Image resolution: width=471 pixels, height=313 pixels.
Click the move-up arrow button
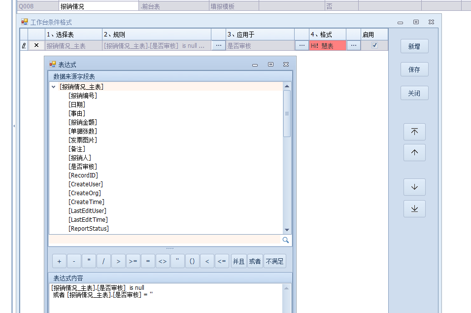[414, 153]
